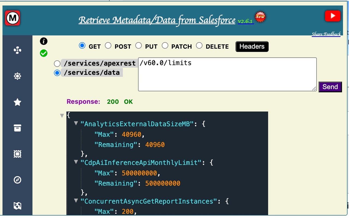Screen dimensions: 349x218
Task: Click the Max value 40960
Action: tap(132, 135)
